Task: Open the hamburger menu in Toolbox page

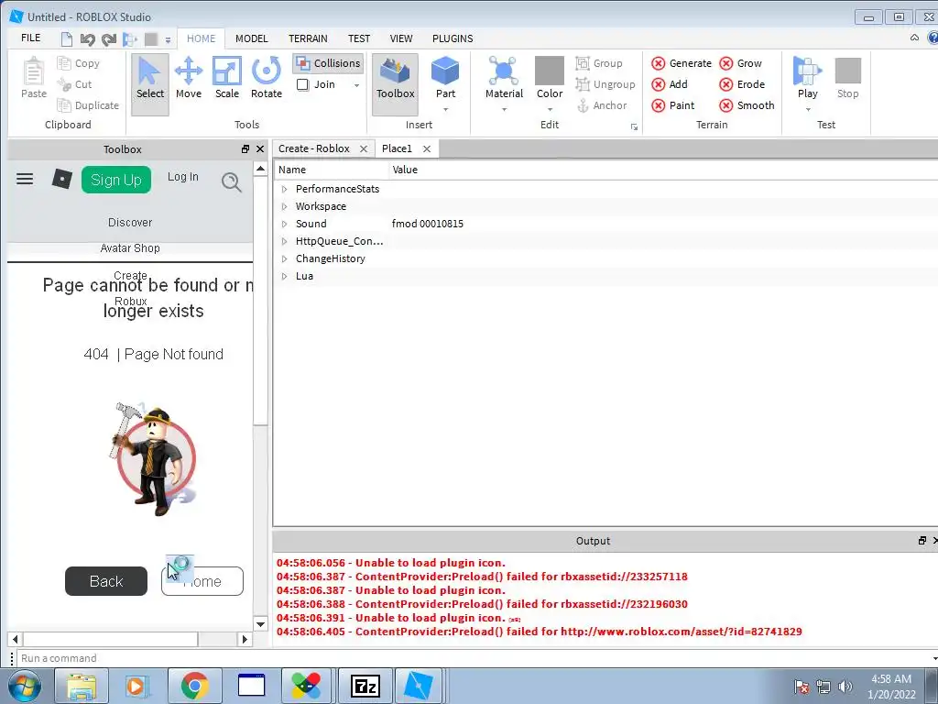Action: pos(25,179)
